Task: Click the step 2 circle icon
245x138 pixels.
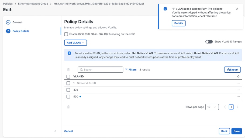Action: pos(8,31)
